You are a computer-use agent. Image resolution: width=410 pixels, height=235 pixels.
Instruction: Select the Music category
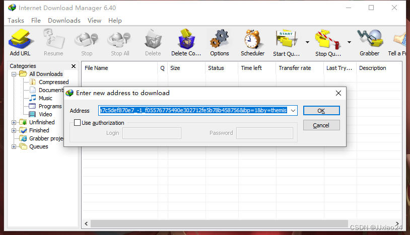click(41, 98)
